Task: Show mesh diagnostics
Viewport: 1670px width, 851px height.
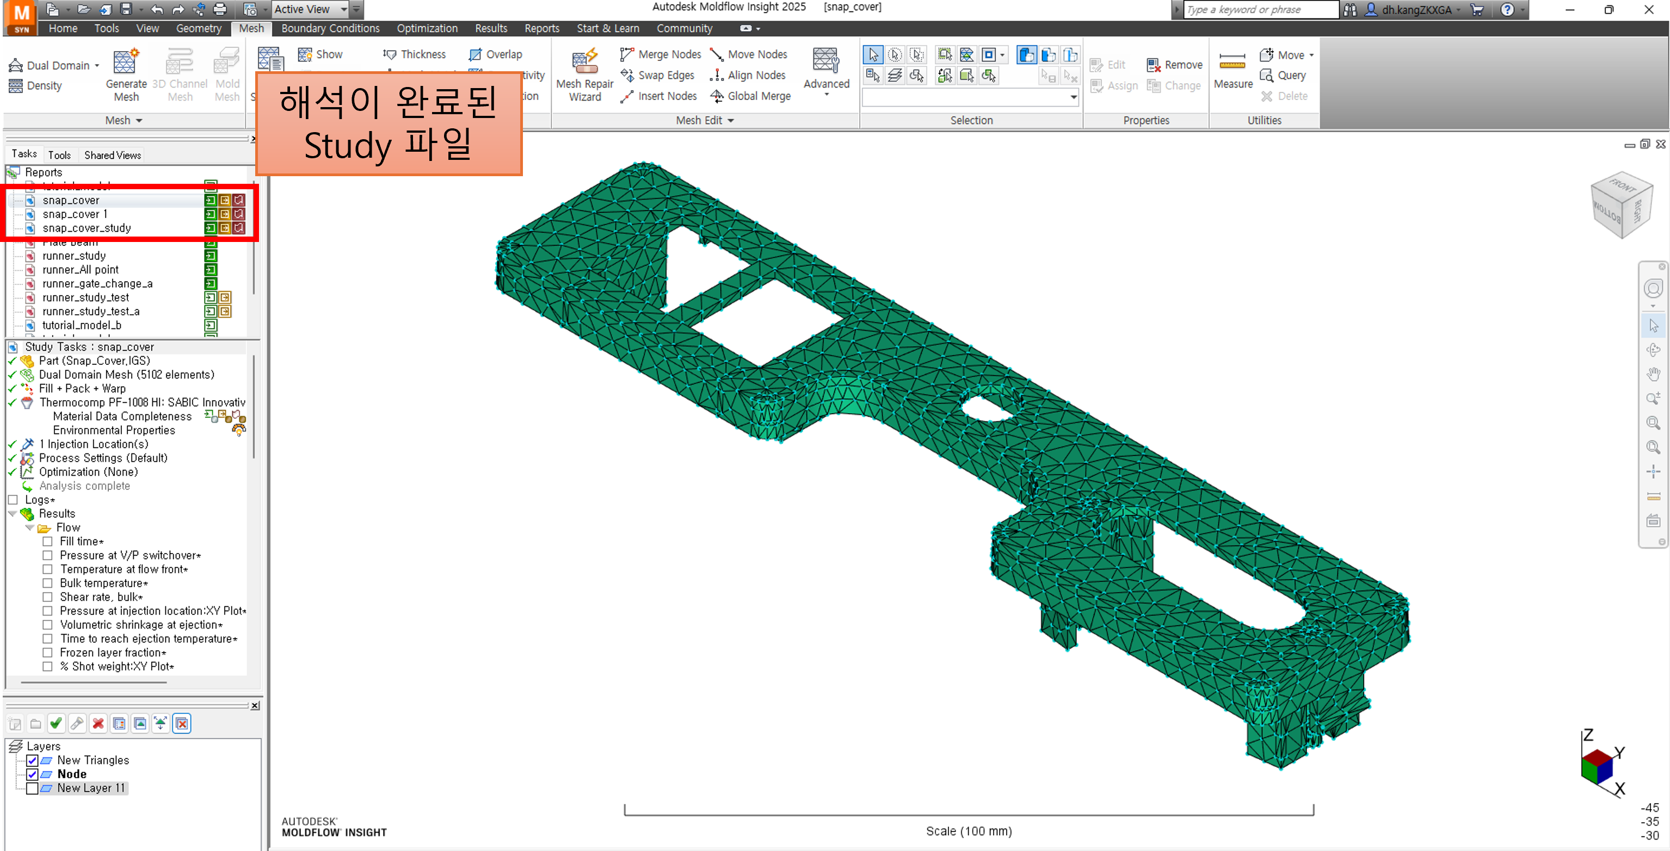Action: (321, 54)
